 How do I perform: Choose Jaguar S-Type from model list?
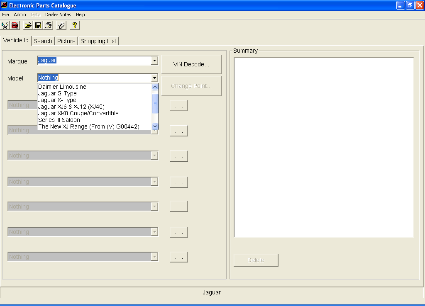pyautogui.click(x=94, y=93)
